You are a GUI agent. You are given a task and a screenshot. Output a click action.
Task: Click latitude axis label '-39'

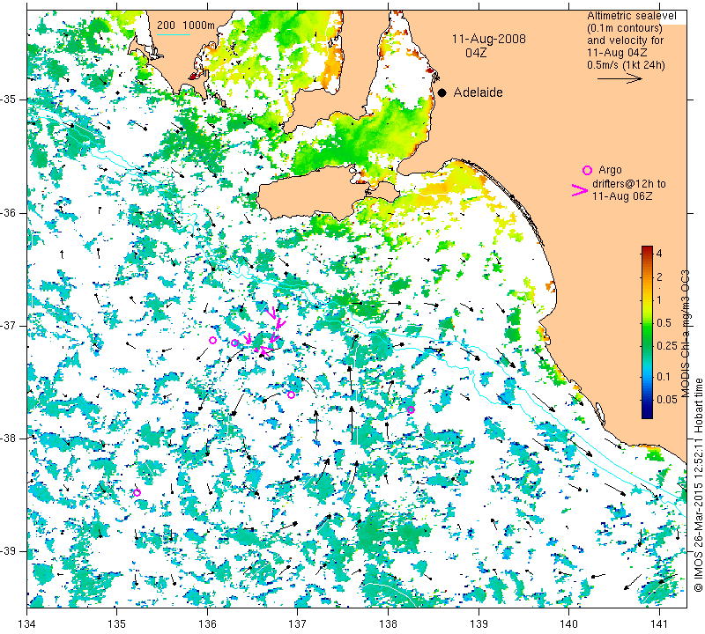click(8, 551)
